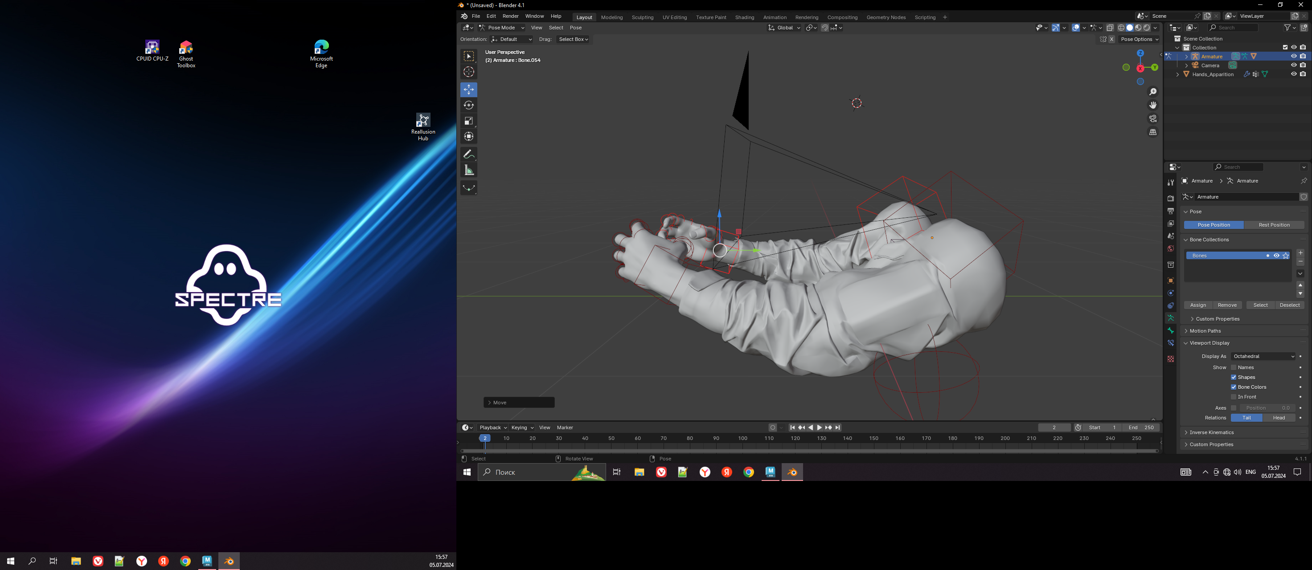This screenshot has height=570, width=1312.
Task: Open the Physics properties tab
Action: (x=1170, y=293)
